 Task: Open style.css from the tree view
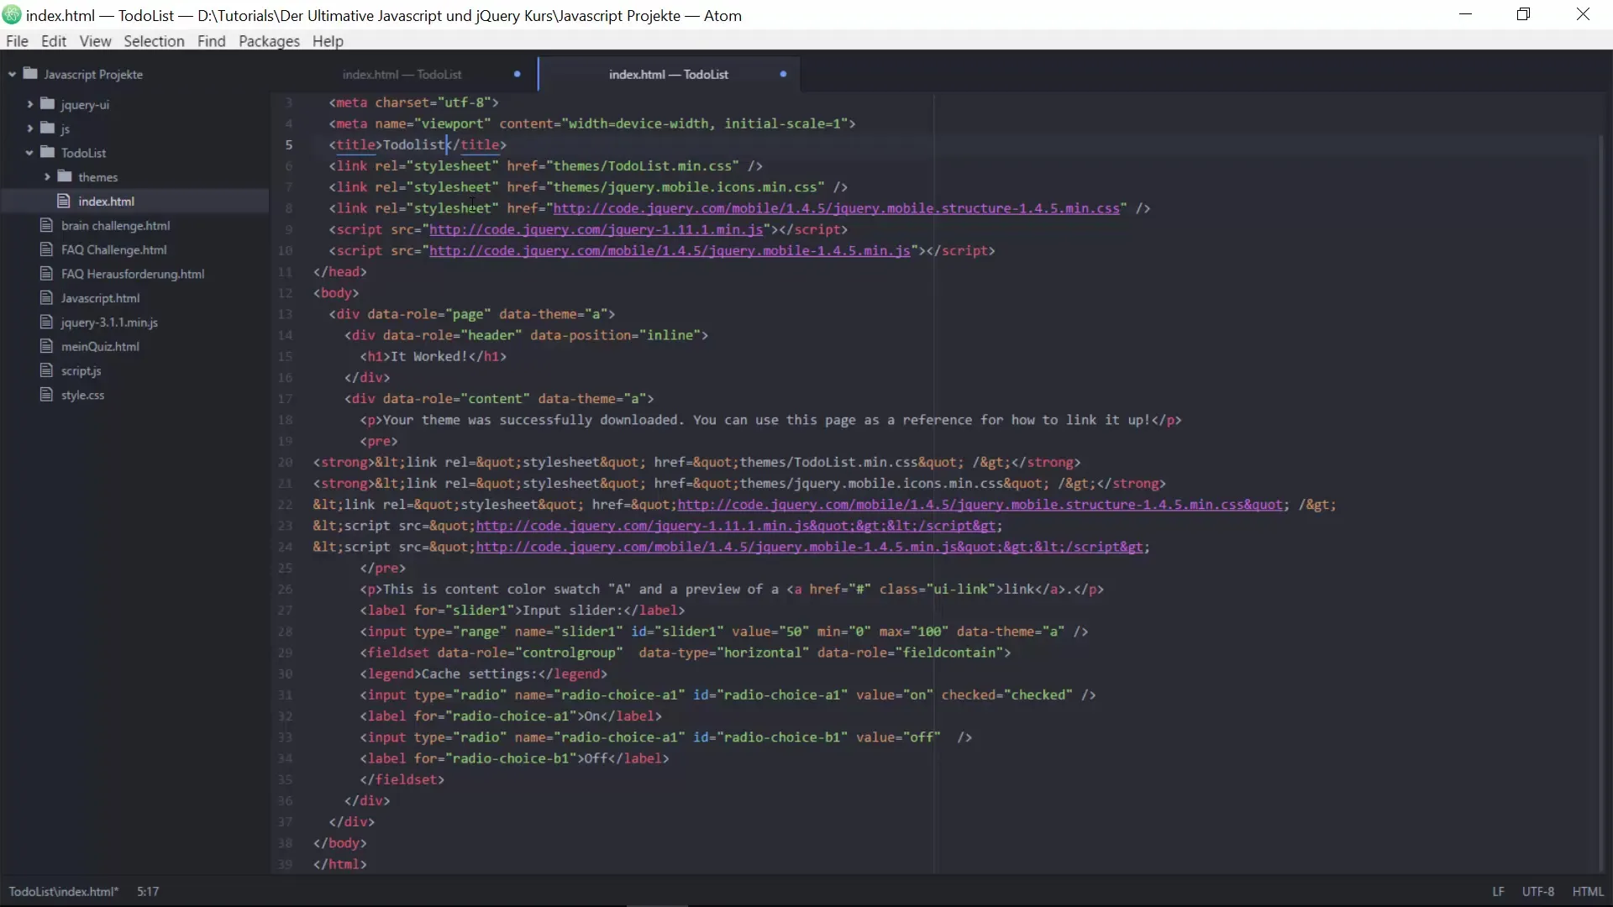click(x=82, y=395)
